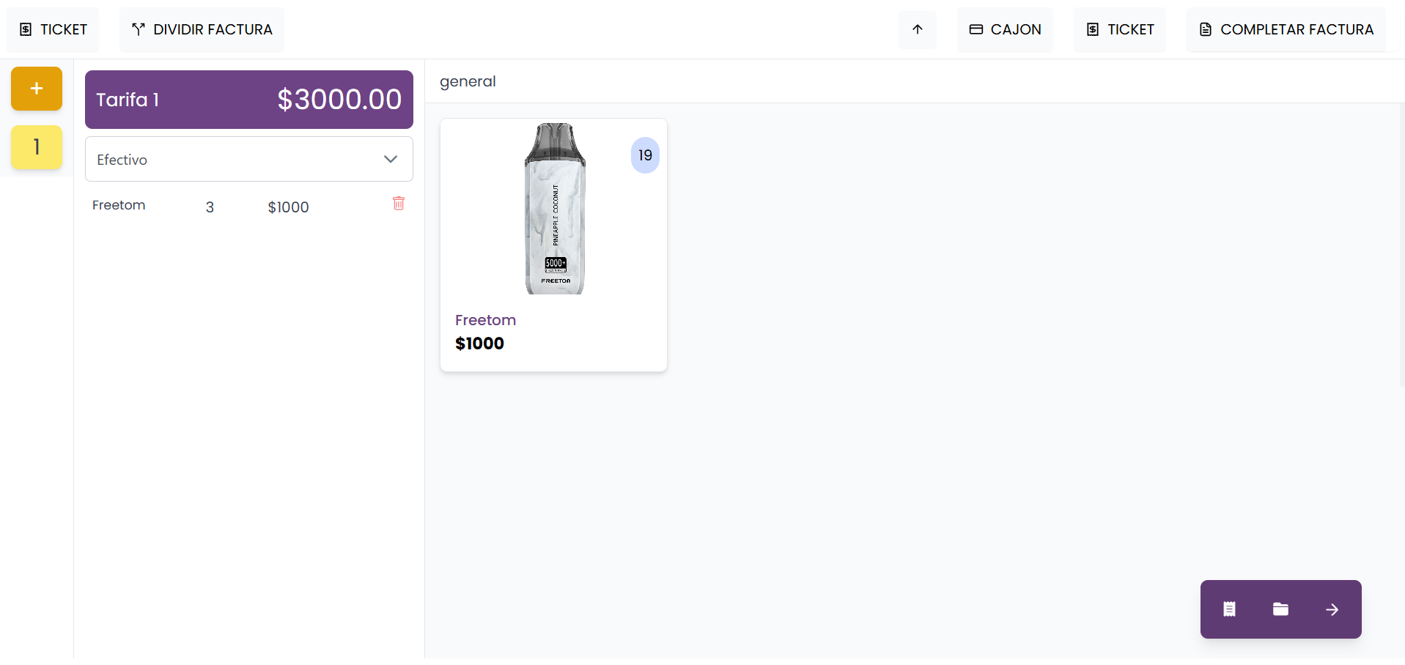Click the $1000 price in cart row
The width and height of the screenshot is (1405, 665).
(288, 207)
